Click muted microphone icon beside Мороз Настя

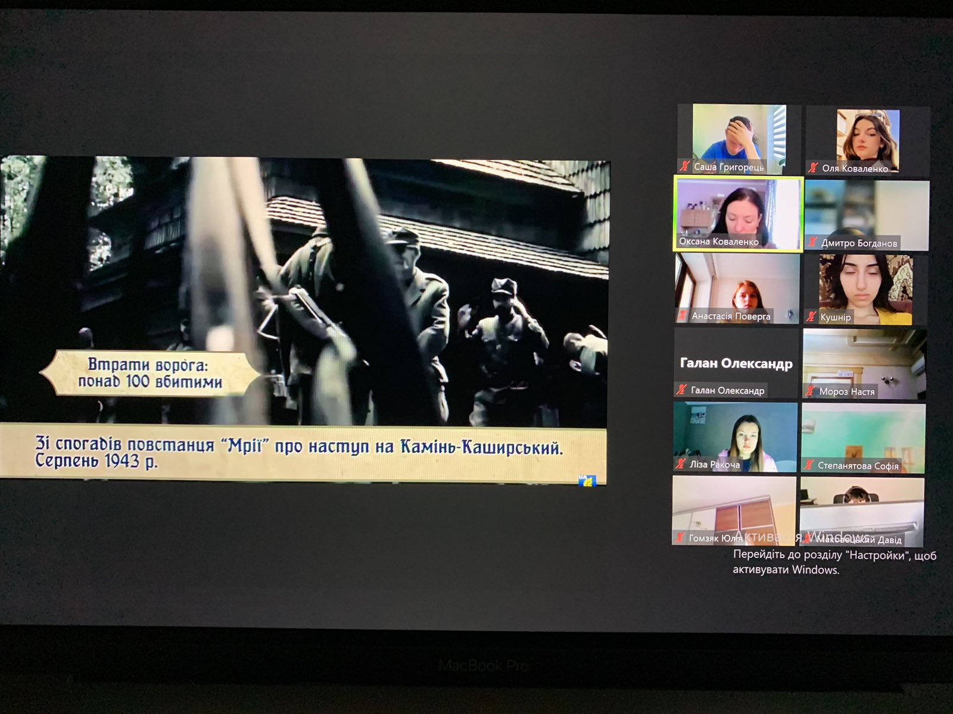[x=809, y=391]
